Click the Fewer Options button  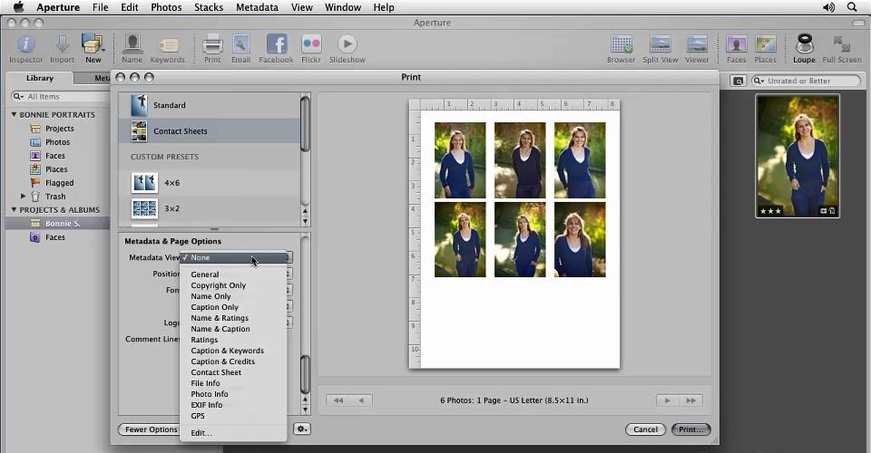(x=151, y=429)
